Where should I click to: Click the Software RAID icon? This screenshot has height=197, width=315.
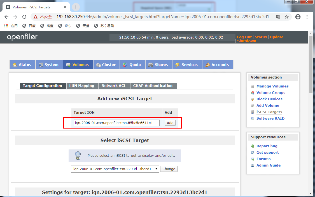[253, 118]
